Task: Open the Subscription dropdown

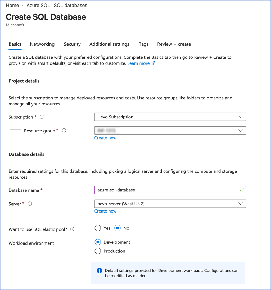Action: [170, 117]
